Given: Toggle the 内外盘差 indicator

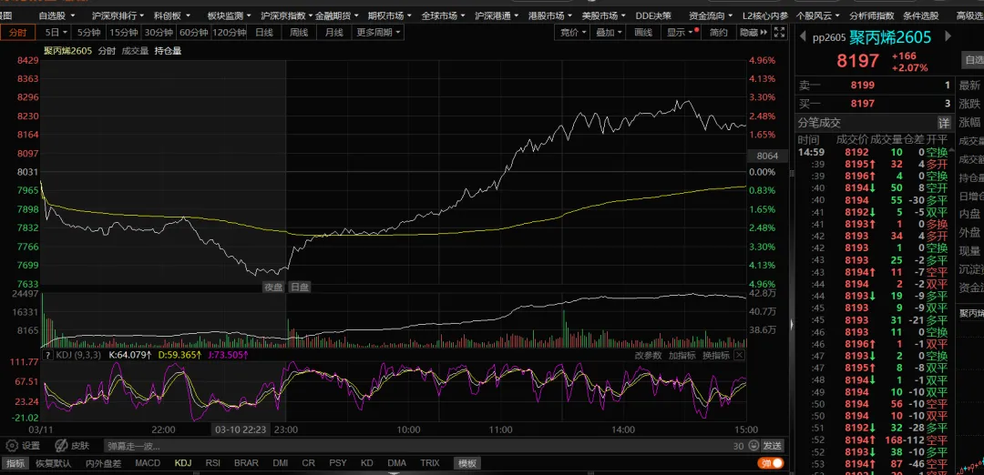Looking at the screenshot, I should click(103, 463).
